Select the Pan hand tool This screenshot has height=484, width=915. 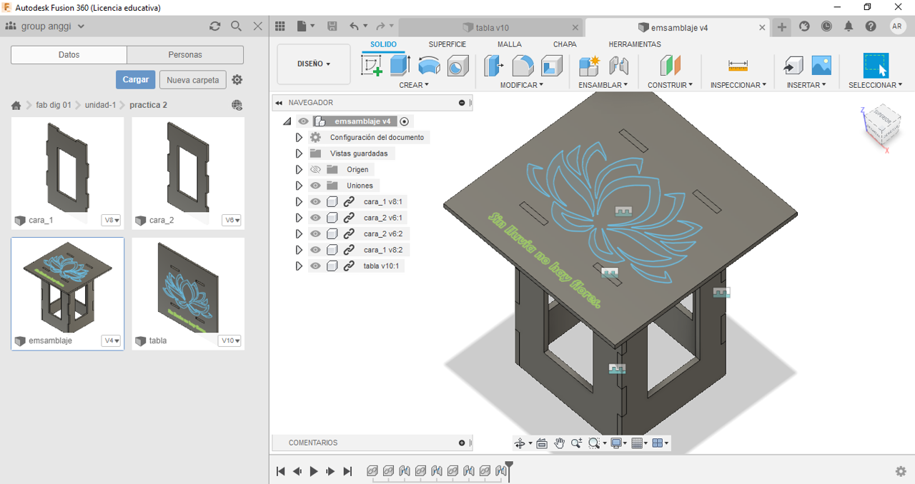(x=559, y=443)
